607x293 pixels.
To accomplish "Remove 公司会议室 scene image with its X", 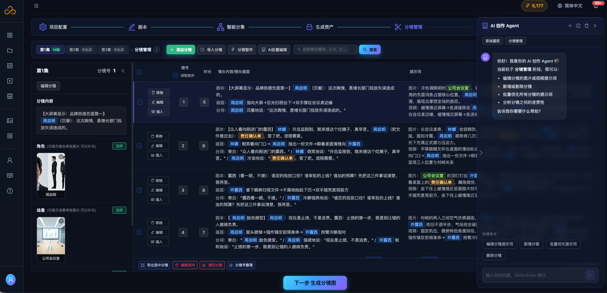I will click(61, 221).
